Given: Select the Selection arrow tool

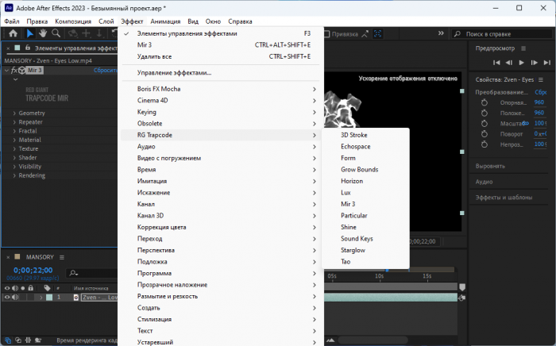Looking at the screenshot, I should tap(30, 34).
